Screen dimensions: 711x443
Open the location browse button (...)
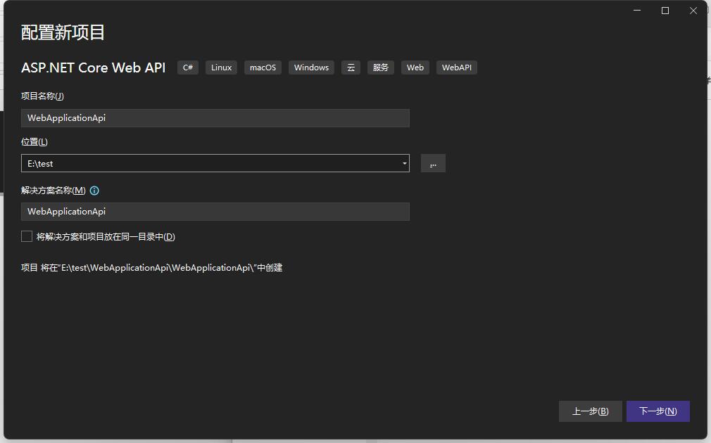pos(433,163)
